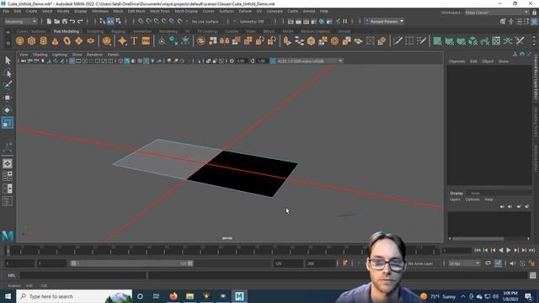
Task: Open the Edit Mesh menu
Action: (x=136, y=11)
